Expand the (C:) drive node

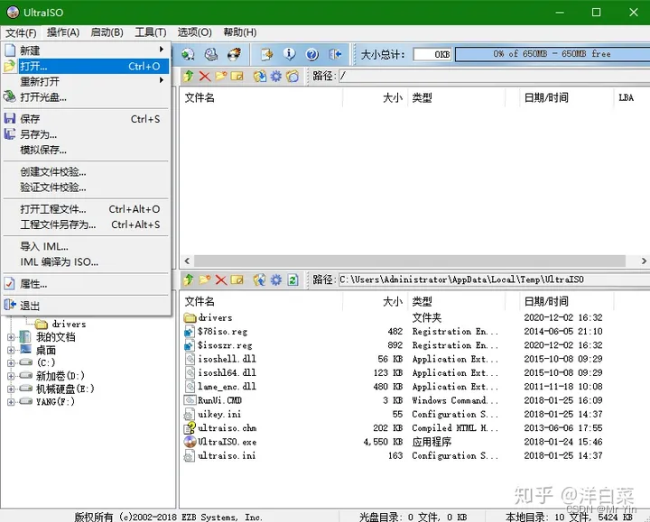point(11,363)
